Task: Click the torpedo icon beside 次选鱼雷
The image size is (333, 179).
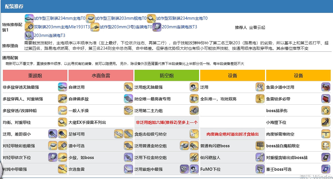Action: pos(128,169)
